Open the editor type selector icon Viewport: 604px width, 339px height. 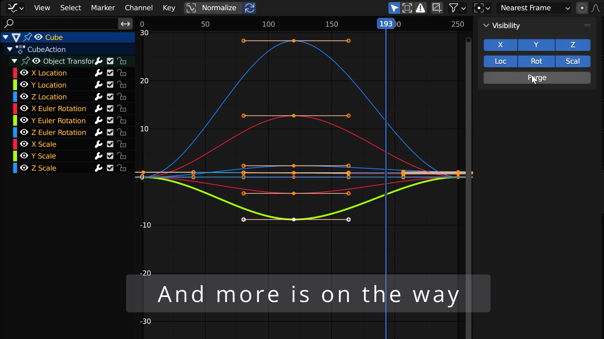coord(13,8)
